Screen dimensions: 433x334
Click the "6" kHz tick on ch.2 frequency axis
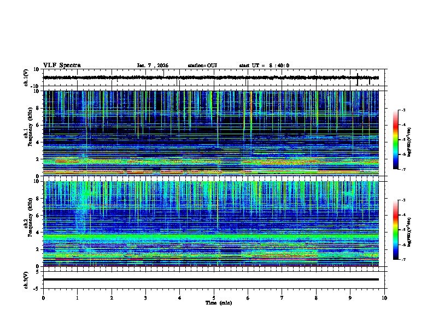click(38, 216)
